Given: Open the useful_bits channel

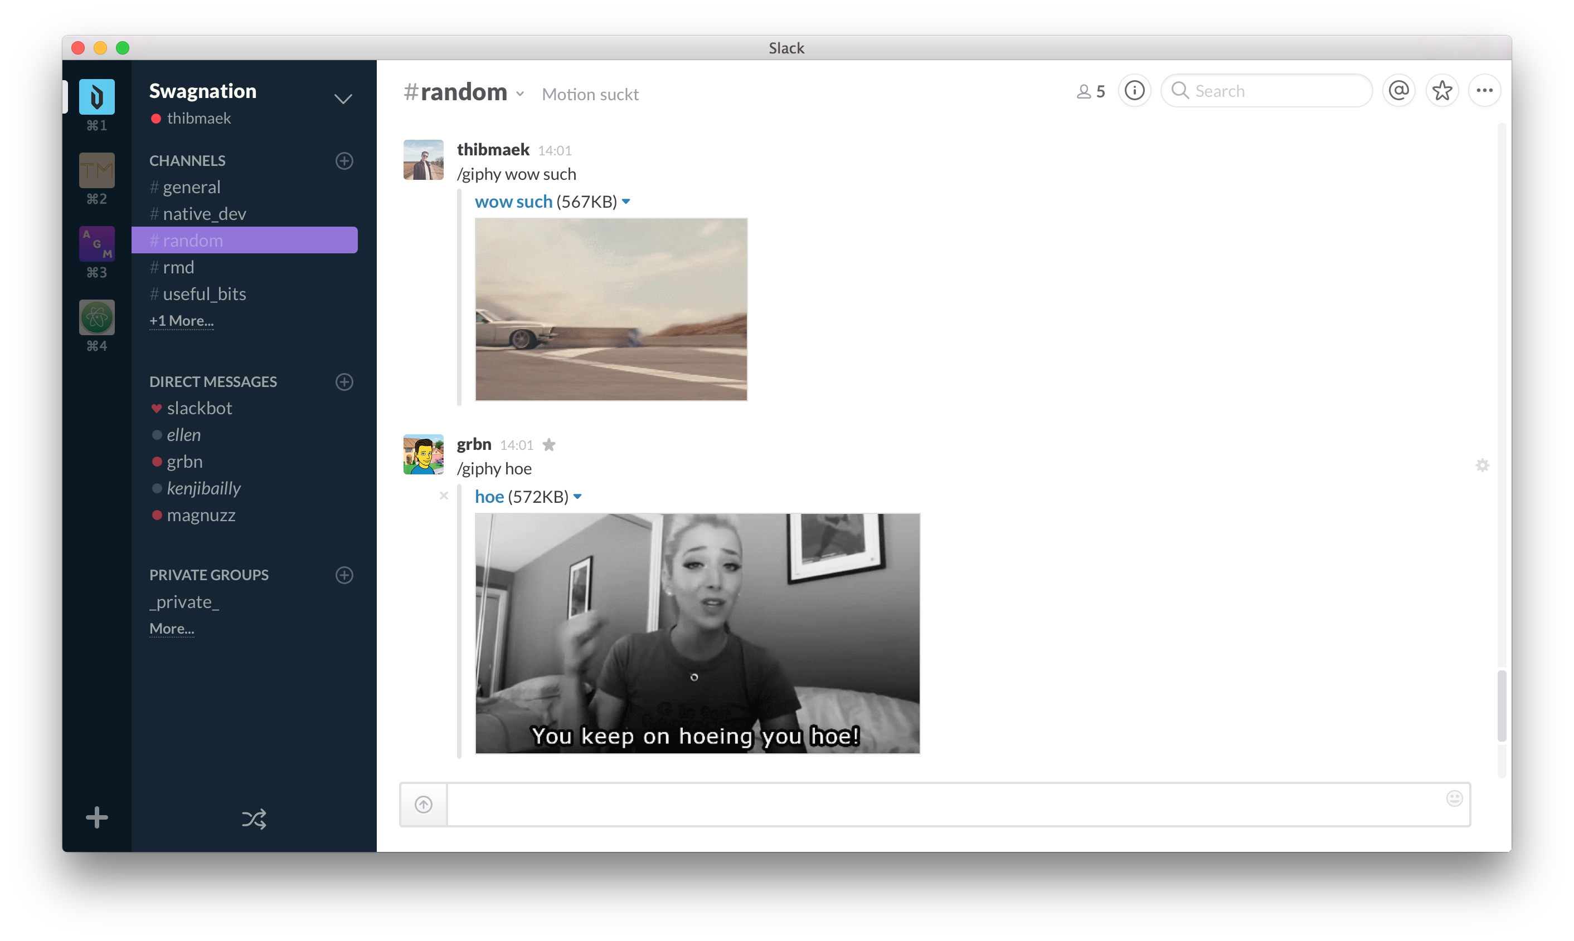Looking at the screenshot, I should [204, 294].
